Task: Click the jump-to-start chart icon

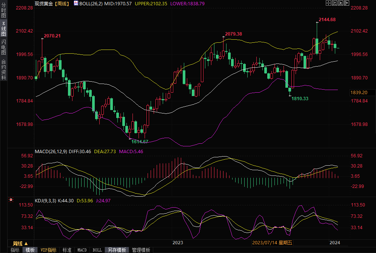Action: (x=334, y=3)
